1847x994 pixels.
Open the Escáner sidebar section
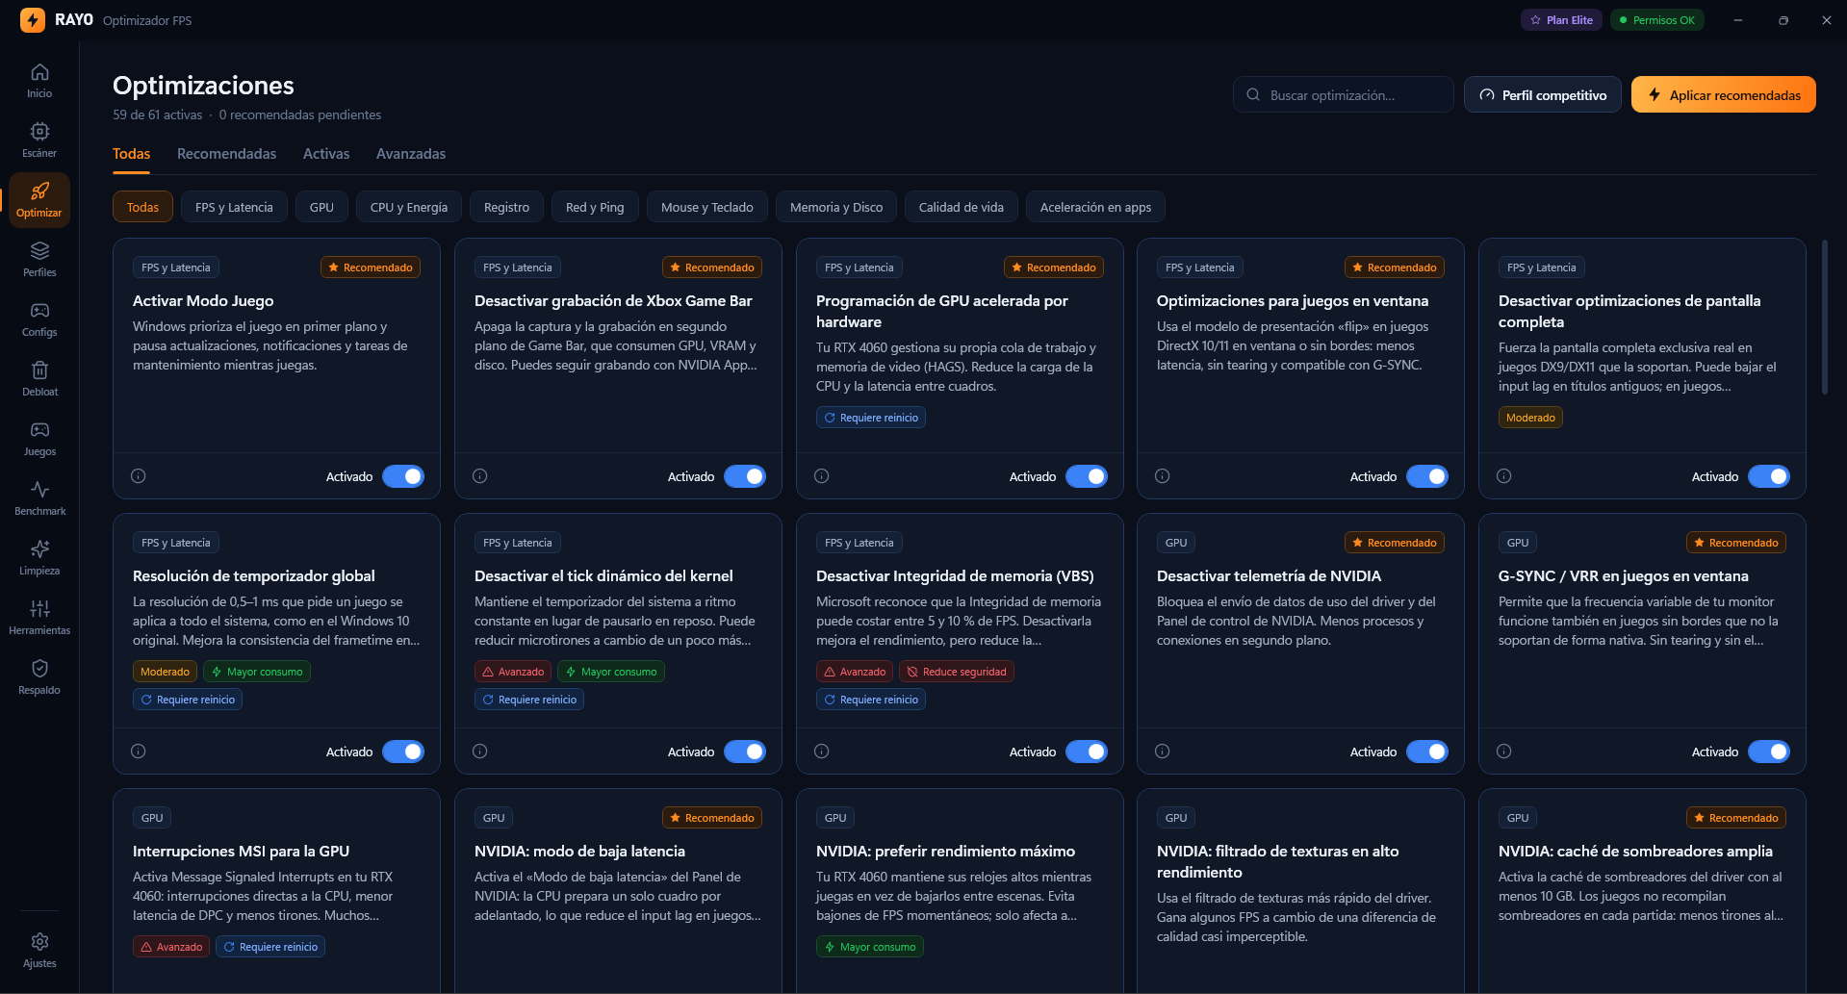click(x=39, y=140)
